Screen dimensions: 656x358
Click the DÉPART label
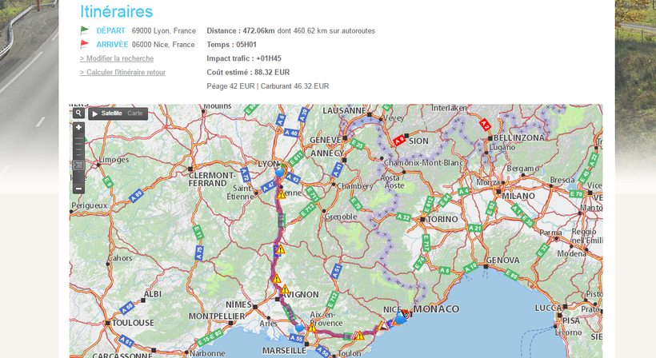pyautogui.click(x=111, y=30)
